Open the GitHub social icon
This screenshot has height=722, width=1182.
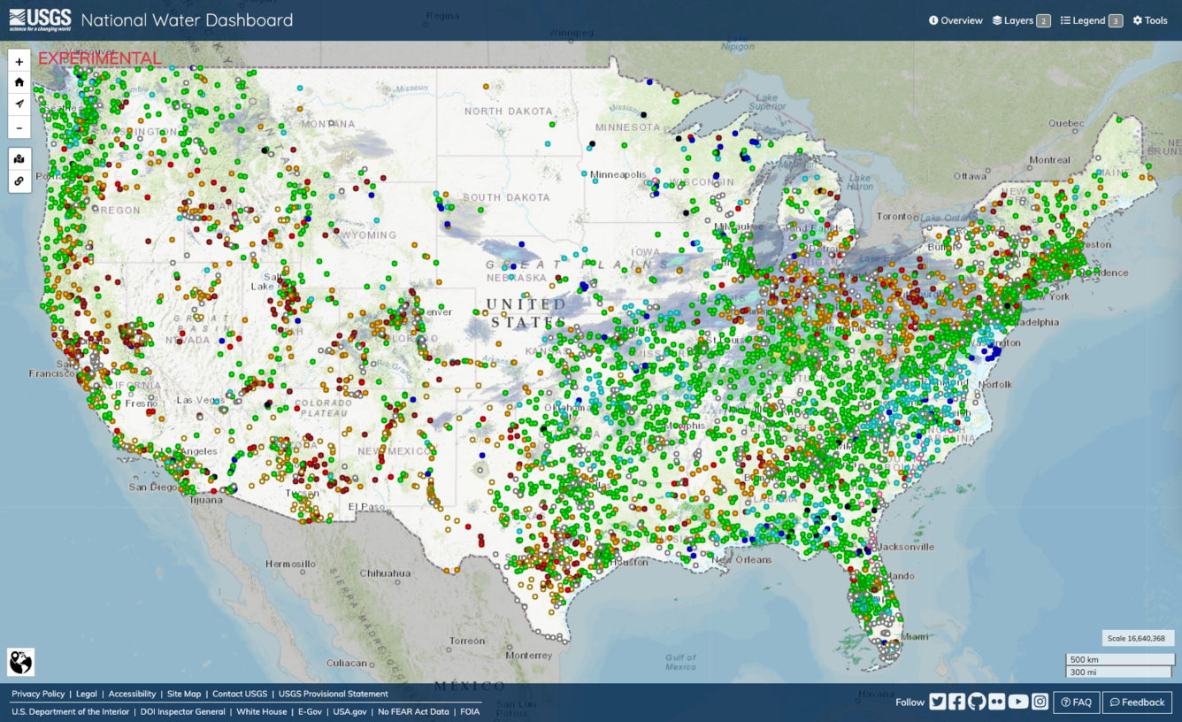(977, 702)
